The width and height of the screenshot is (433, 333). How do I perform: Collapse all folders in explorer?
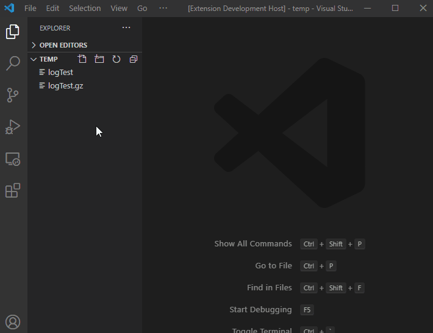[134, 59]
